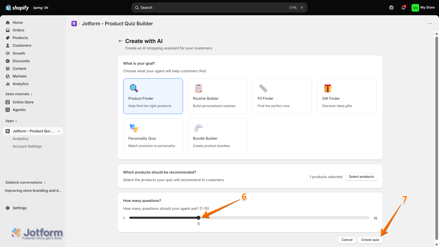Screen dimensions: 439x247
Task: Click the 'What is your goal?' heading
Action: [x=139, y=63]
